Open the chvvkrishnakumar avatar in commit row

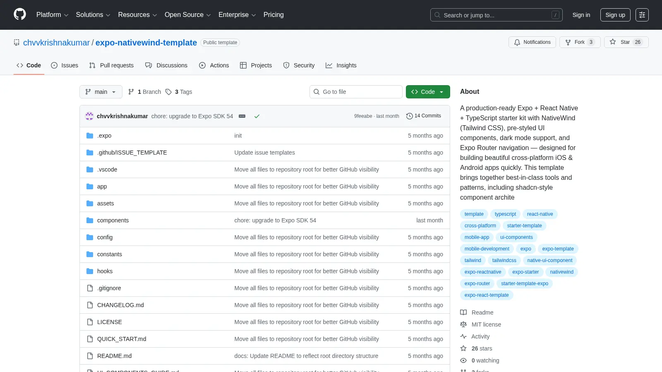[89, 116]
